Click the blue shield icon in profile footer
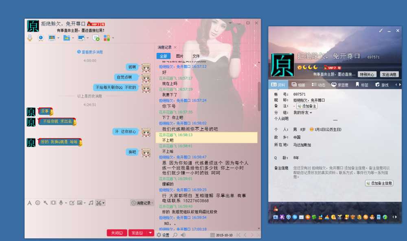This screenshot has width=407, height=241. (x=289, y=217)
